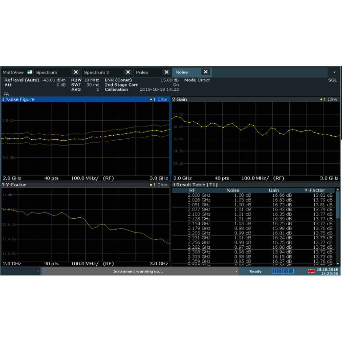This screenshot has height=342, width=342.
Task: Open the status message dropdown arrow
Action: [236, 271]
